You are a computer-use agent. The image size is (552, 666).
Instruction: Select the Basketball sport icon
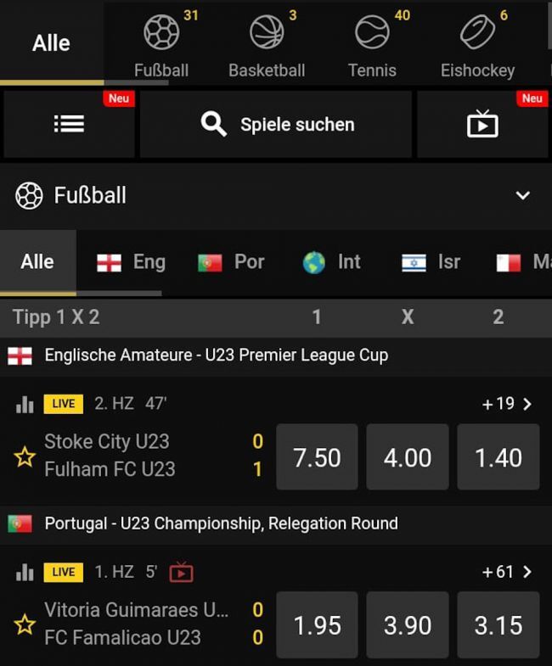[267, 34]
